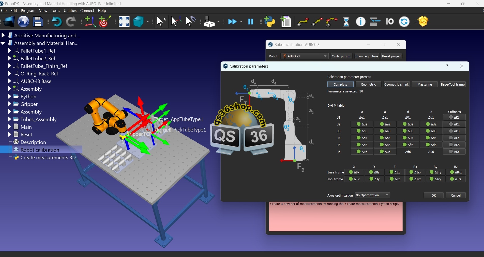This screenshot has height=257, width=484.
Task: Click the Undo arrow icon
Action: pyautogui.click(x=57, y=22)
